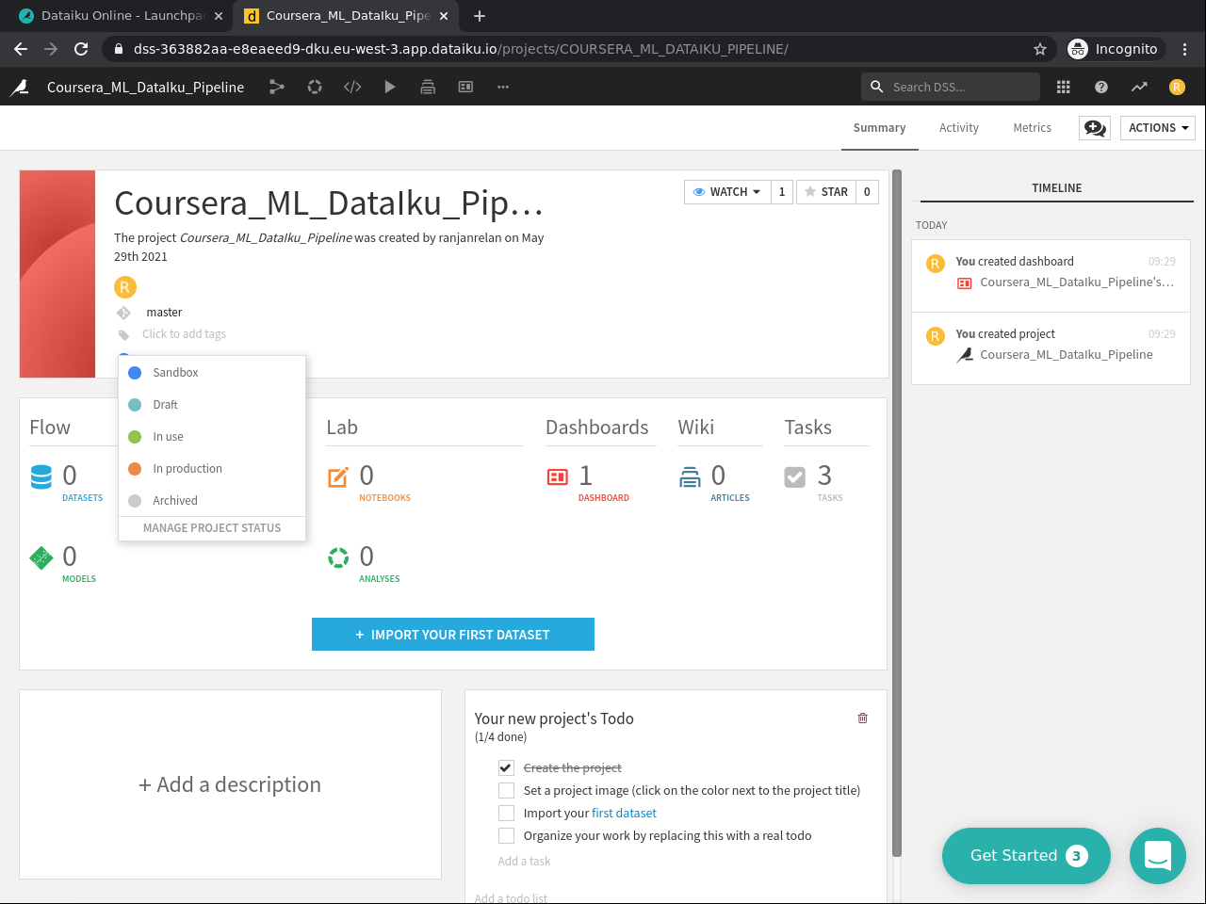1206x904 pixels.
Task: Open the Chrome three-dot menu
Action: point(1185,49)
